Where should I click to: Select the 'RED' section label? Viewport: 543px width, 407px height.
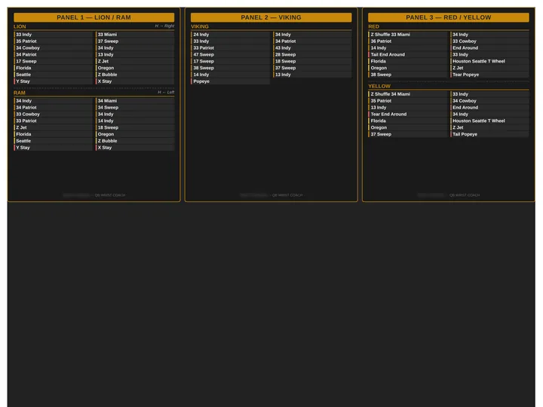tap(373, 26)
